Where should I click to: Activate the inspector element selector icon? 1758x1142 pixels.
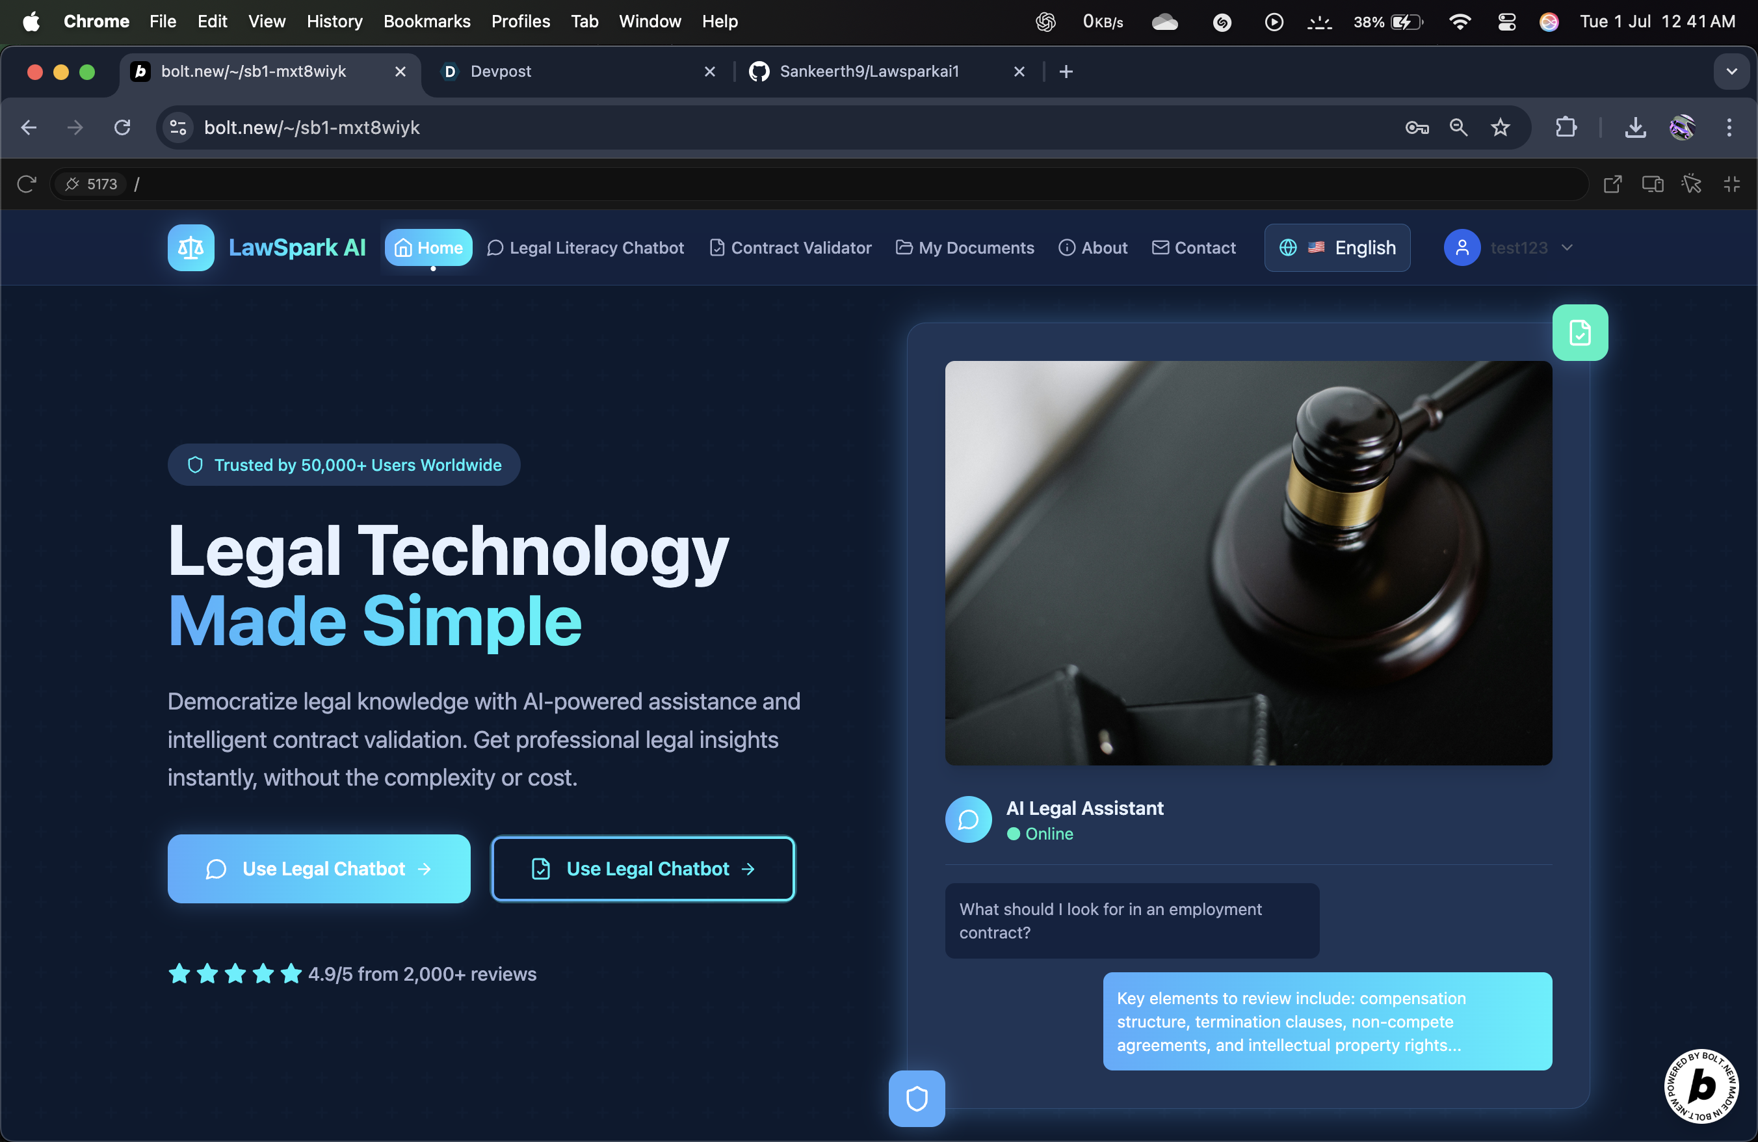click(1691, 185)
